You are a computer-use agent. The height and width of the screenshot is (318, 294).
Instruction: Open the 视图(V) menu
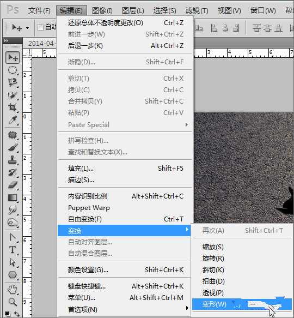click(x=229, y=10)
